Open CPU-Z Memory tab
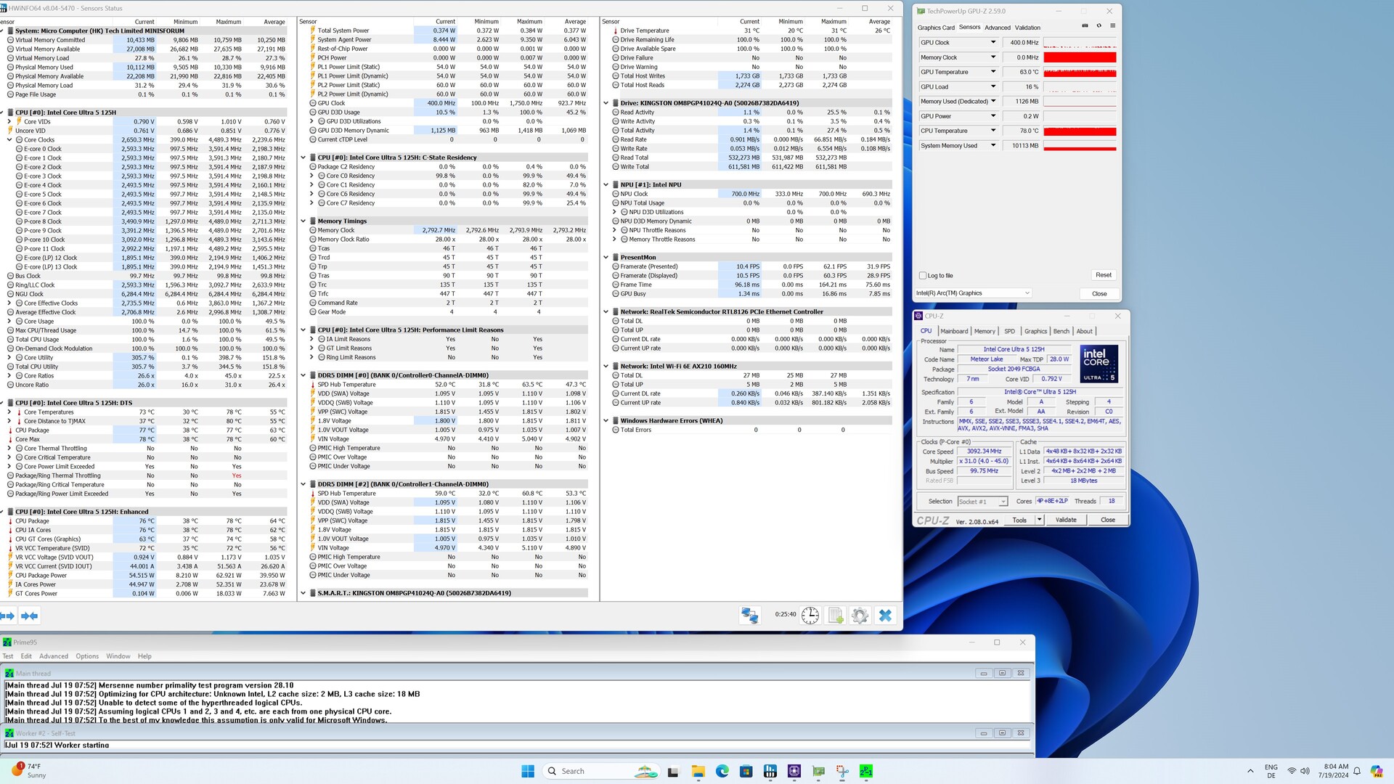This screenshot has height=784, width=1394. click(985, 331)
